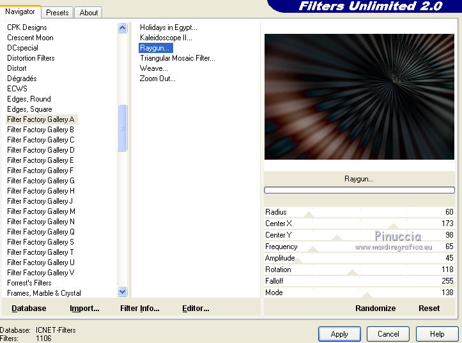Select Filter Factory Gallery E
This screenshot has height=343, width=462.
40,160
